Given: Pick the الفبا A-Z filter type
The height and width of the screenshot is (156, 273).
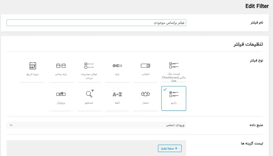Looking at the screenshot, I should click(117, 98).
